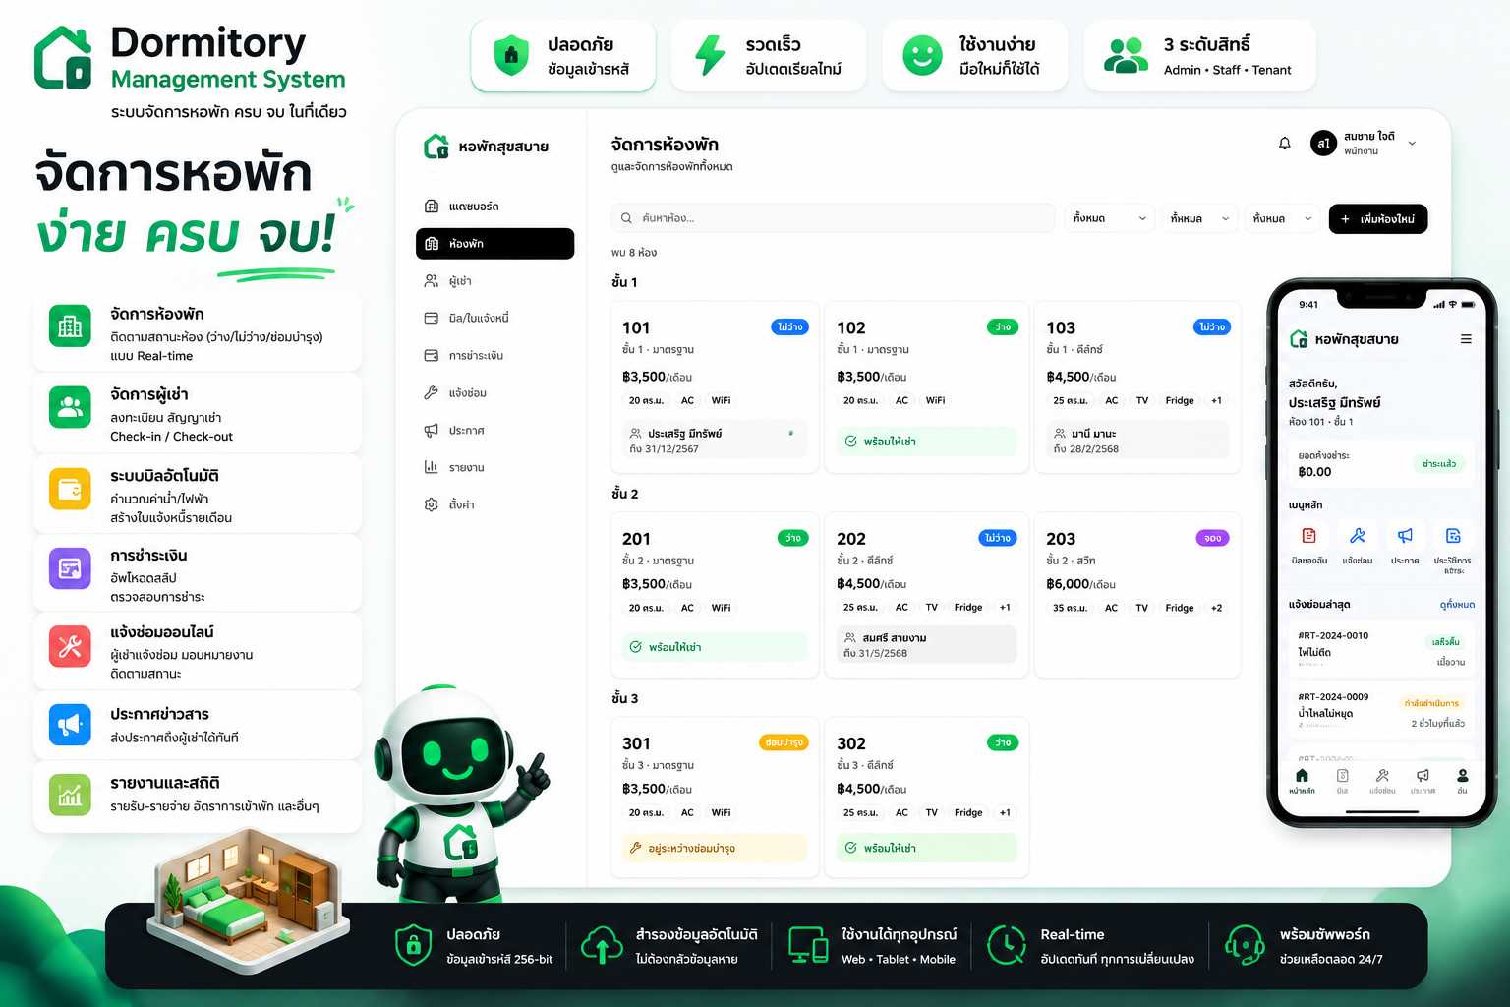
Task: Click the cloud upload icon for สำรองข้อมูลอัตโนมัติ
Action: click(x=602, y=945)
